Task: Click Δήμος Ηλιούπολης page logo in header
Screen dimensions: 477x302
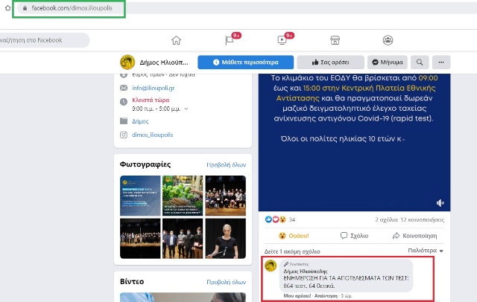Action: coord(127,62)
